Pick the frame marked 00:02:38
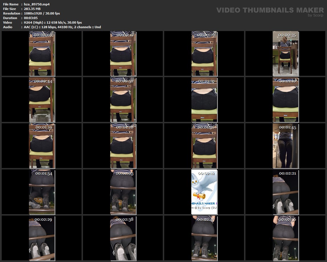The width and height of the screenshot is (327, 262). click(123, 238)
